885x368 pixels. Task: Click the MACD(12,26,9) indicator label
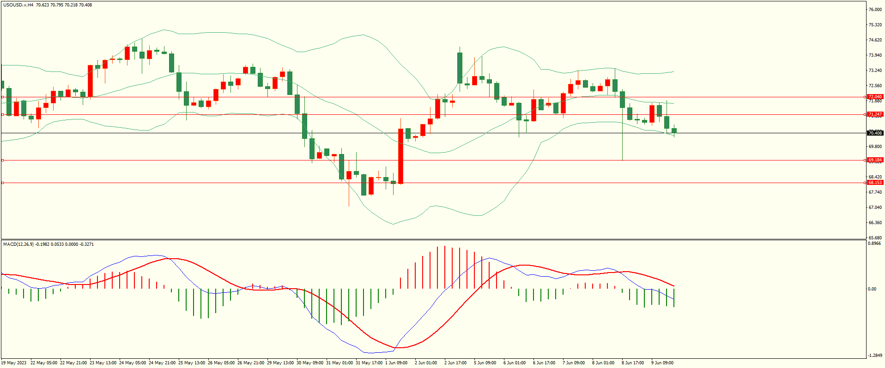[x=18, y=244]
